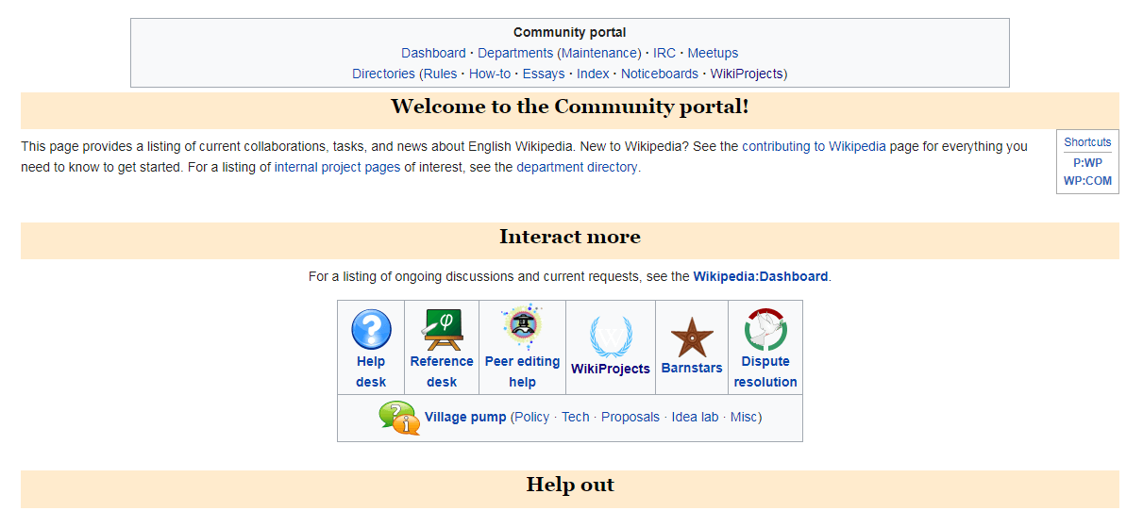Click the Index link
This screenshot has height=527, width=1143.
click(593, 74)
